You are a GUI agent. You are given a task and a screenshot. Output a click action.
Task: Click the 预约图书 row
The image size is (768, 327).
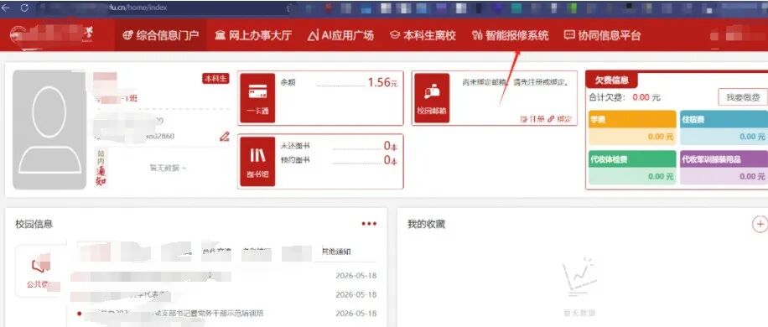click(339, 160)
